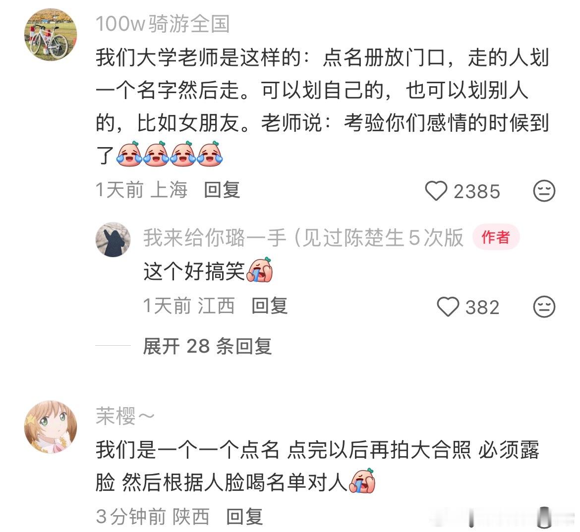Select the comment text about 点名册放门口
Screen dimensions: 580x532
[322, 106]
